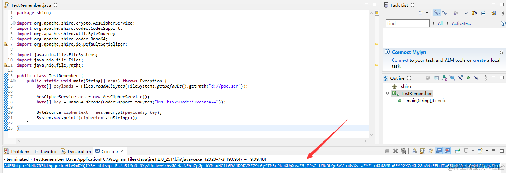The height and width of the screenshot is (173, 506).
Task: Click Remove All Terminated Launches icon in Console
Action: [x=403, y=151]
